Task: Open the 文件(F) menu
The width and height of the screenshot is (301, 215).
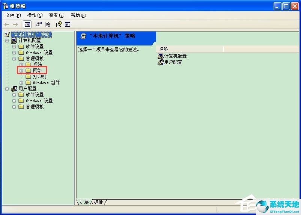Action: (x=13, y=15)
